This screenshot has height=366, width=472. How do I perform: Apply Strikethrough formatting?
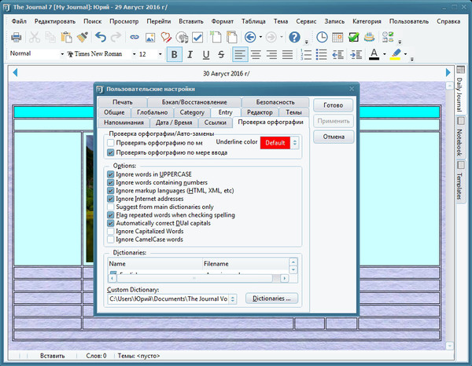tap(221, 54)
